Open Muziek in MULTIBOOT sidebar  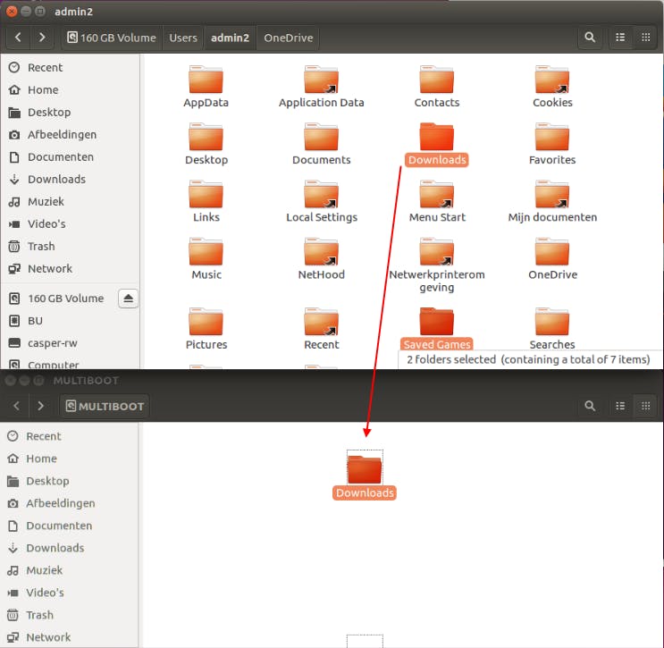coord(69,570)
